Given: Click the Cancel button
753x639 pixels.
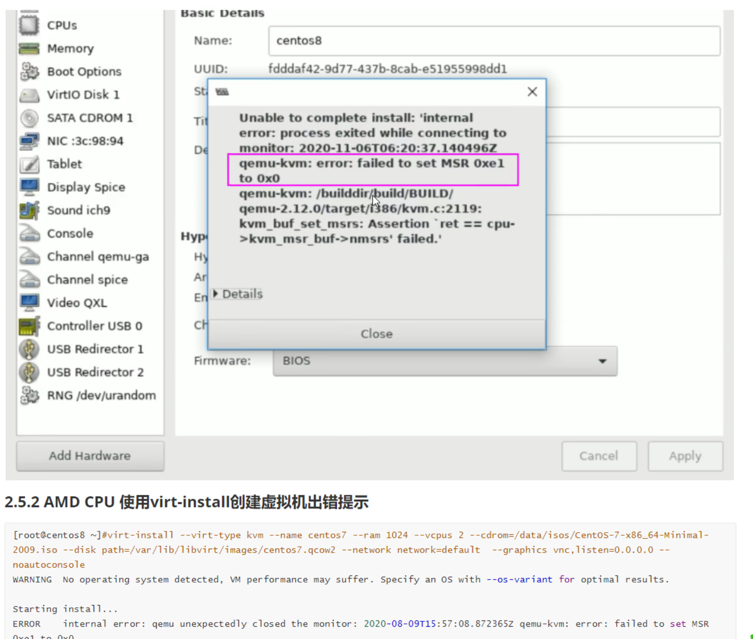Looking at the screenshot, I should 599,456.
